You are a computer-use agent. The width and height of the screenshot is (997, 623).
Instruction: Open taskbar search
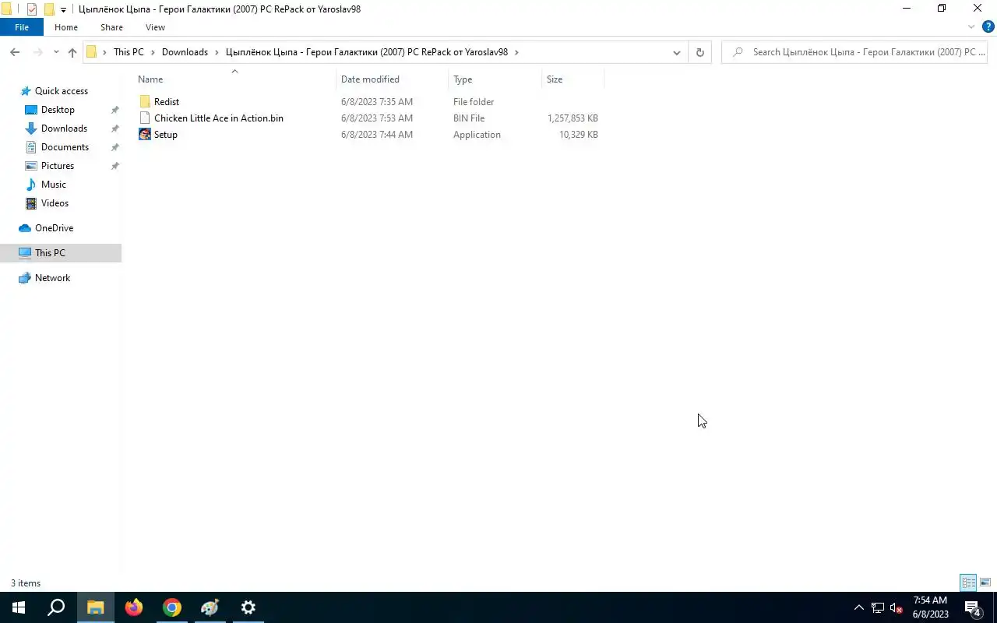tap(56, 607)
